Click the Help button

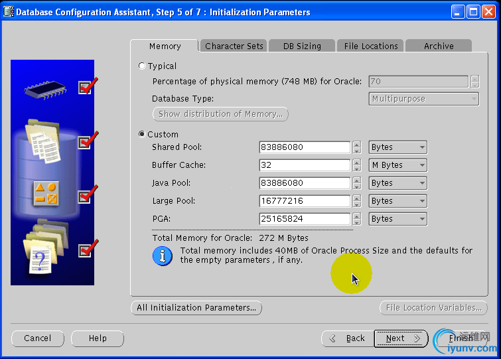click(x=98, y=338)
